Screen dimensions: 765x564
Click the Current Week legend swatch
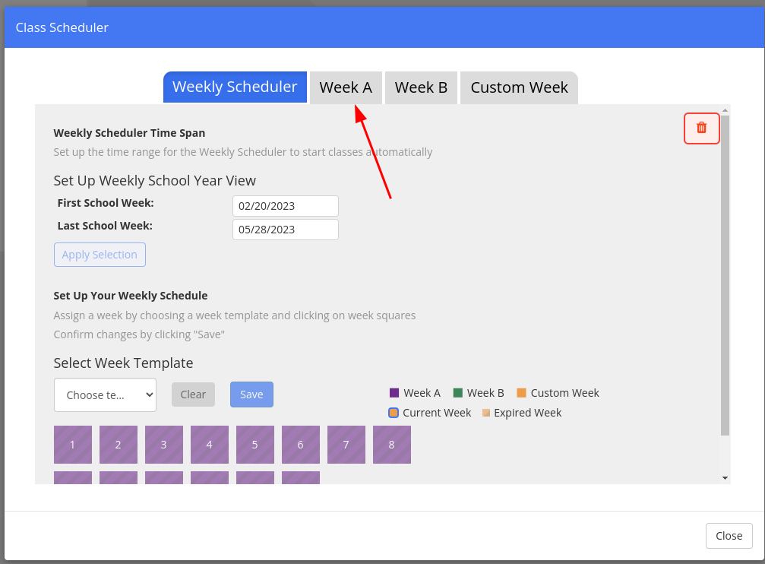coord(394,413)
